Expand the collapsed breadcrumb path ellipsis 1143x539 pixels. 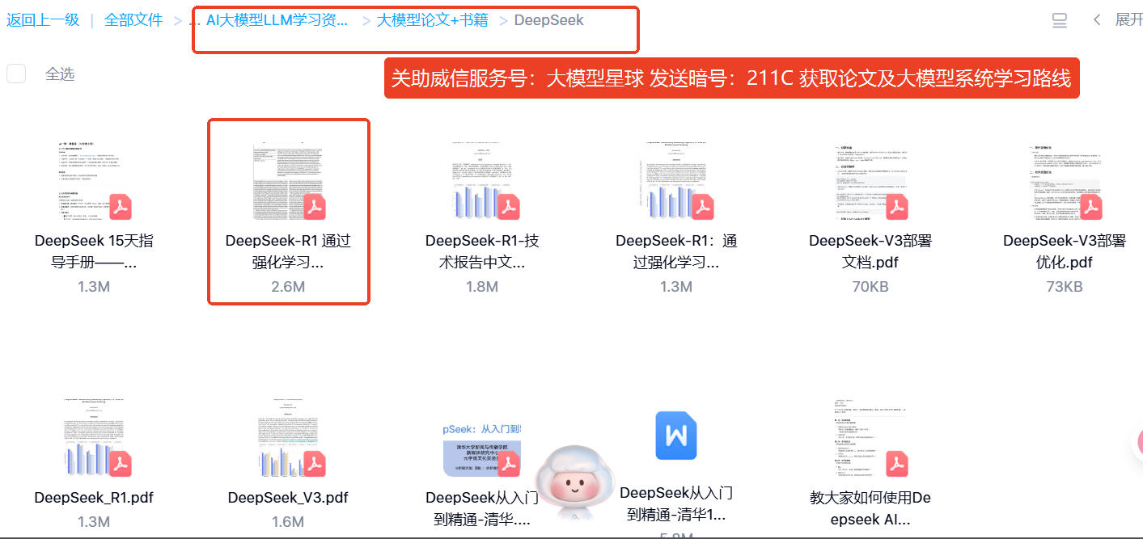pos(194,21)
